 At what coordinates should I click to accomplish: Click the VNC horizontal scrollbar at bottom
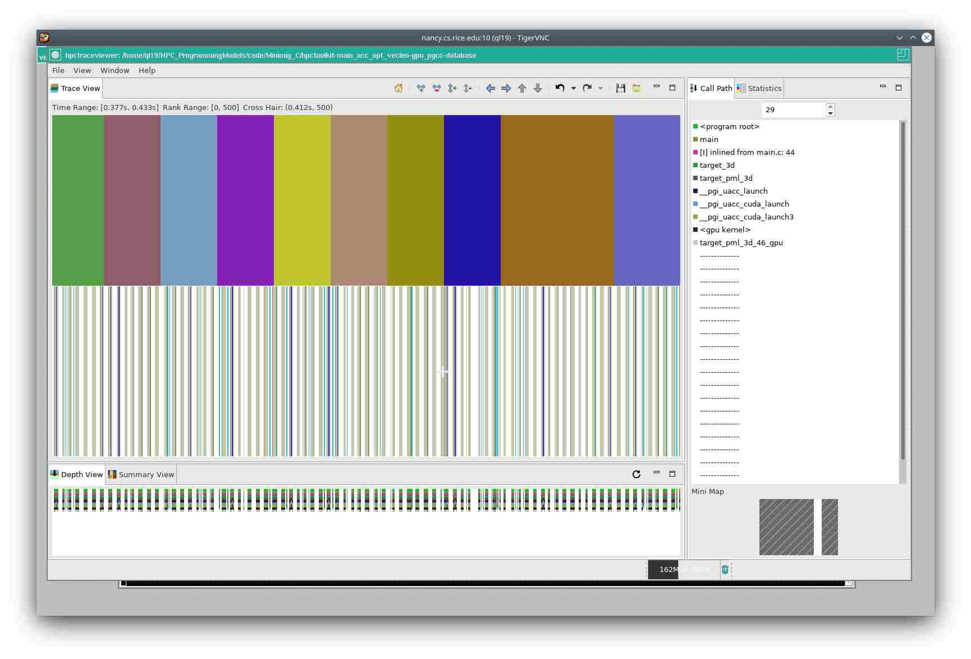[485, 584]
